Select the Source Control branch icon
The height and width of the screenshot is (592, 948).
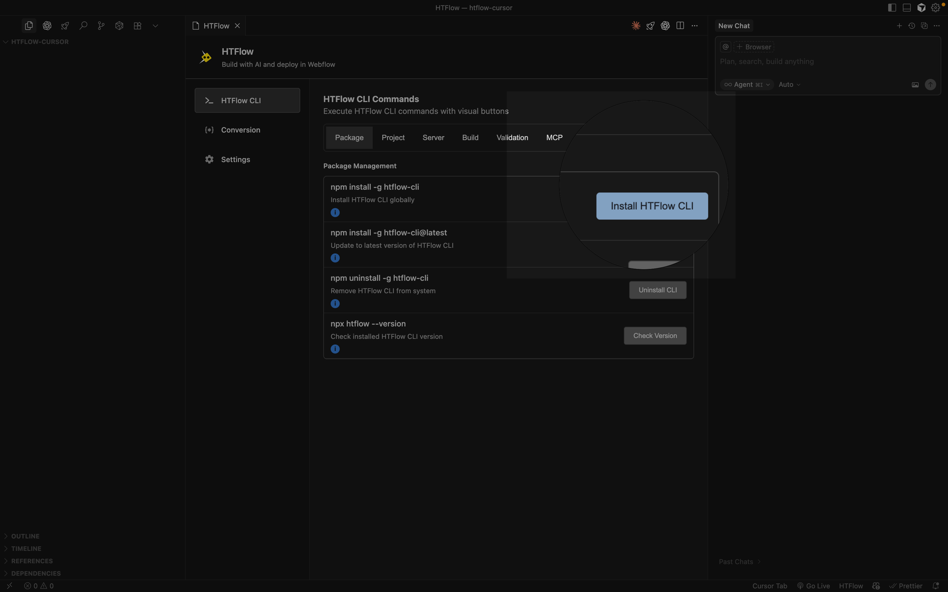[101, 25]
